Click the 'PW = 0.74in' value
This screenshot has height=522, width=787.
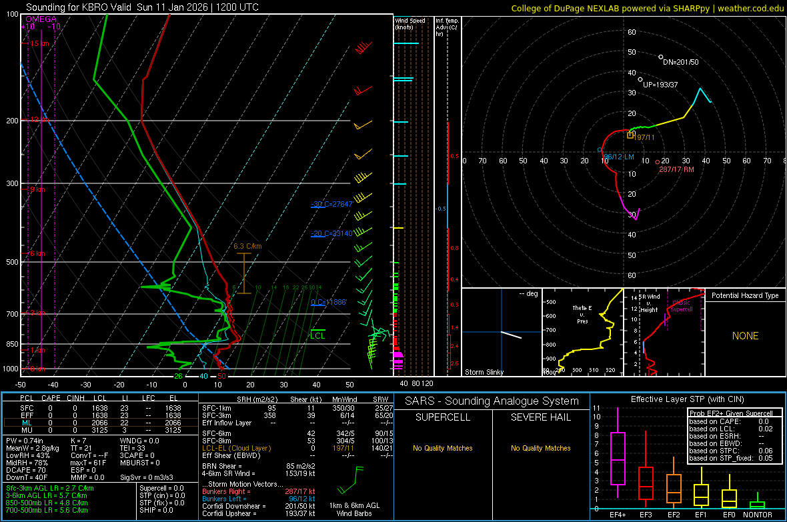25,441
